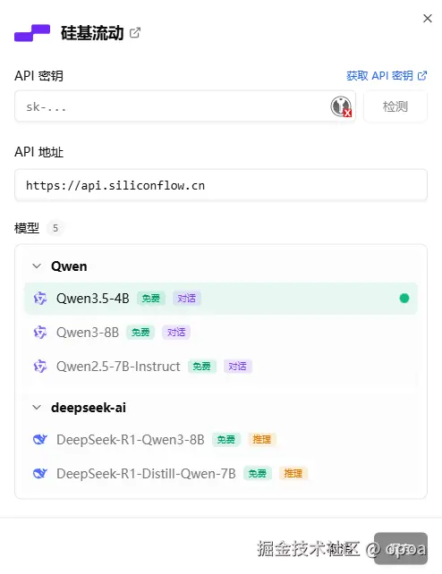Select the DeepSeek-R1-Distill-Qwen-7B model
This screenshot has height=574, width=442.
(221, 473)
